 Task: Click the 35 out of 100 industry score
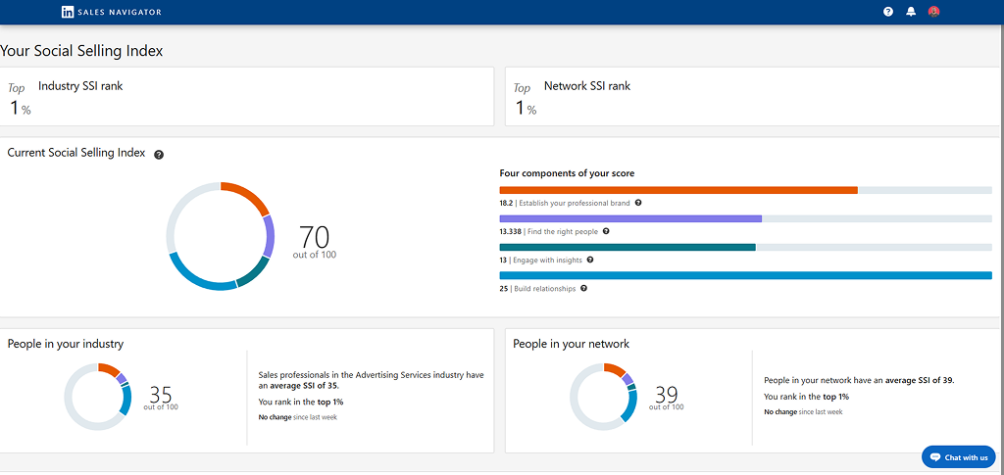(x=161, y=398)
